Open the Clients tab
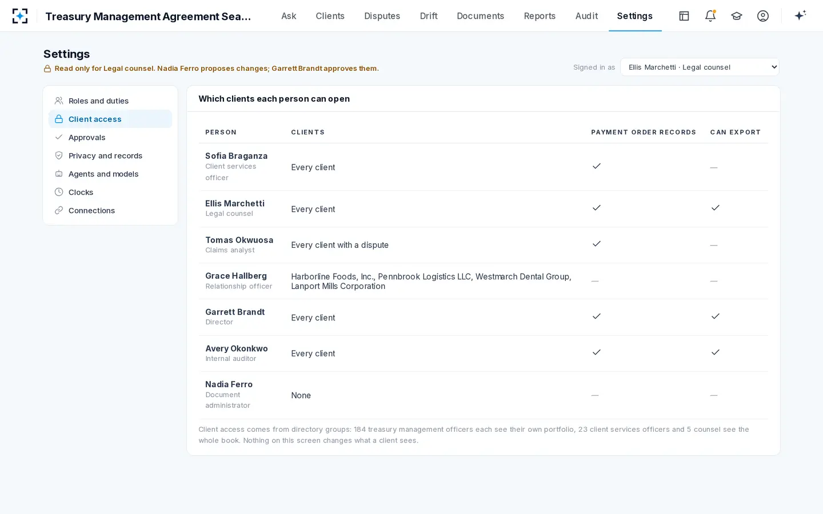823x514 pixels. [x=330, y=16]
